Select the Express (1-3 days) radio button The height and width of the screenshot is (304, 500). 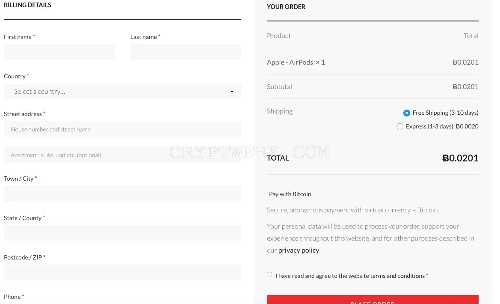399,127
